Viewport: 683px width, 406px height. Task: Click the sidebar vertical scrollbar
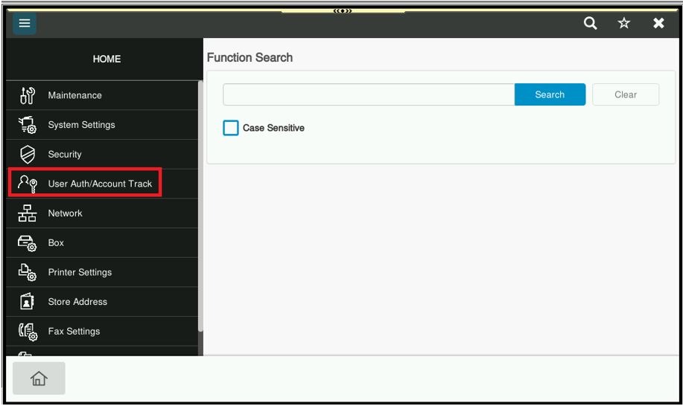tap(200, 208)
